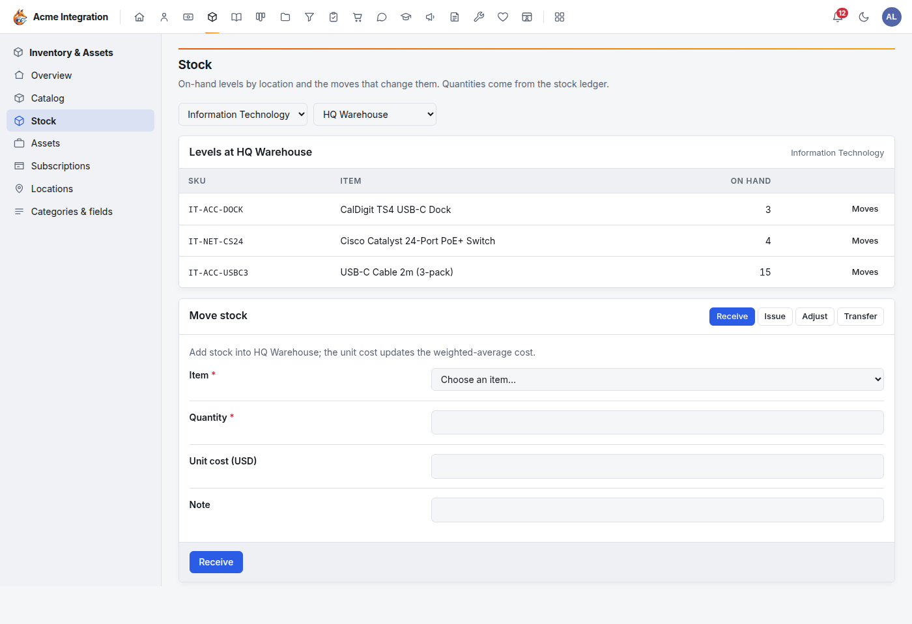Click the funnel filter icon in top bar

click(309, 17)
